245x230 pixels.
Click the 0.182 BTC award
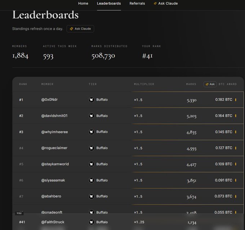click(x=224, y=99)
